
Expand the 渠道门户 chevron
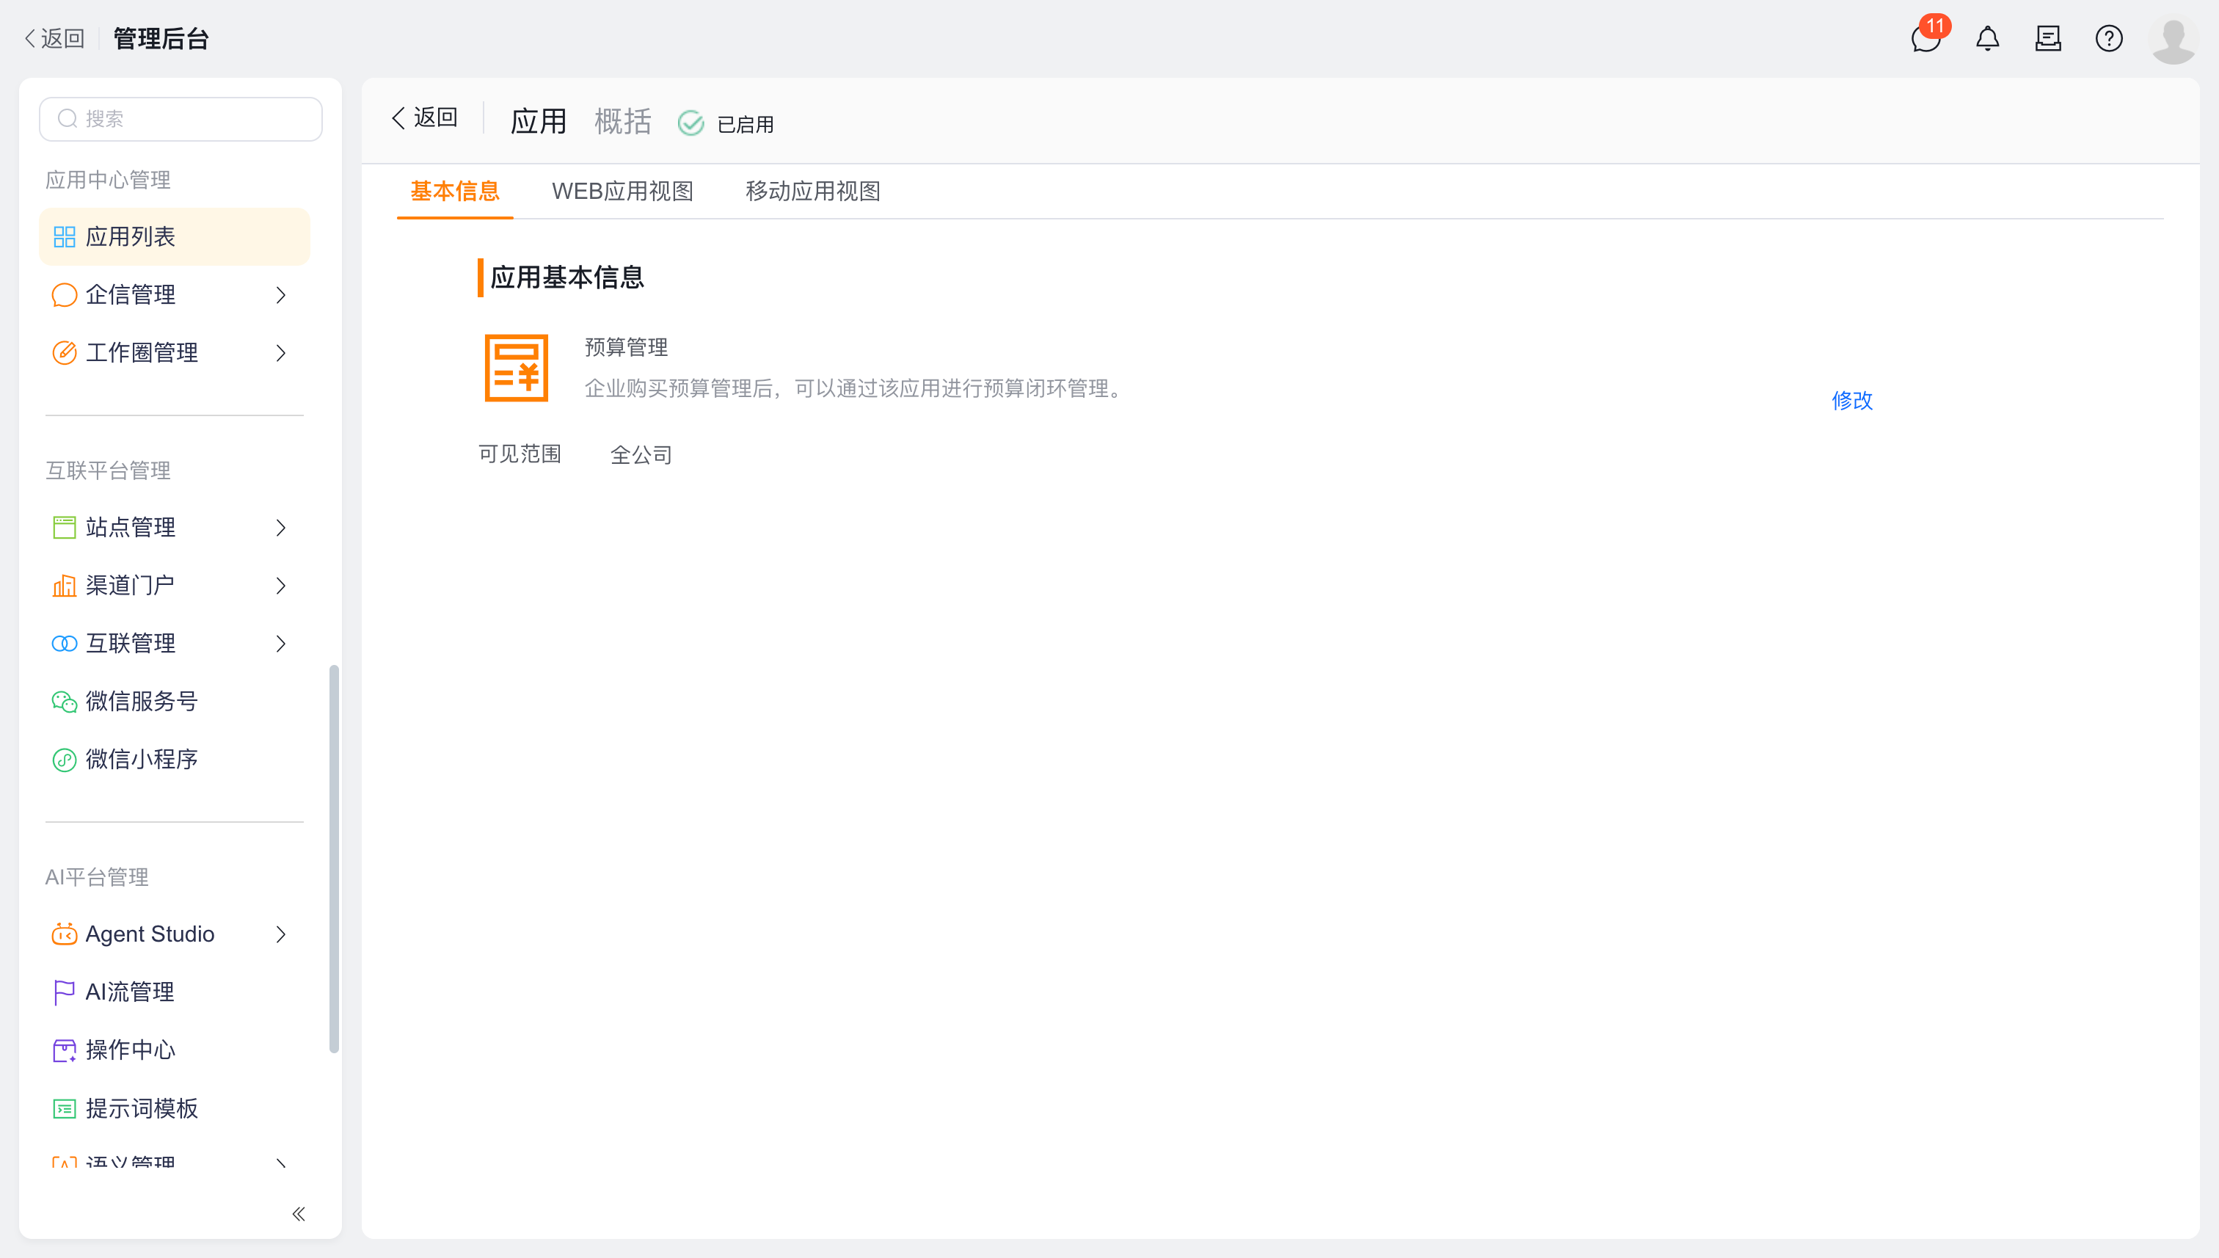point(281,585)
